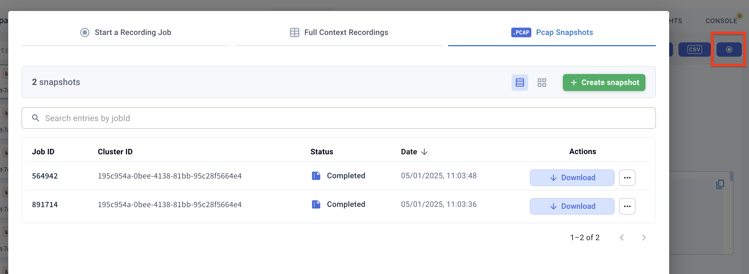
Task: Select the list view icon
Action: click(520, 83)
